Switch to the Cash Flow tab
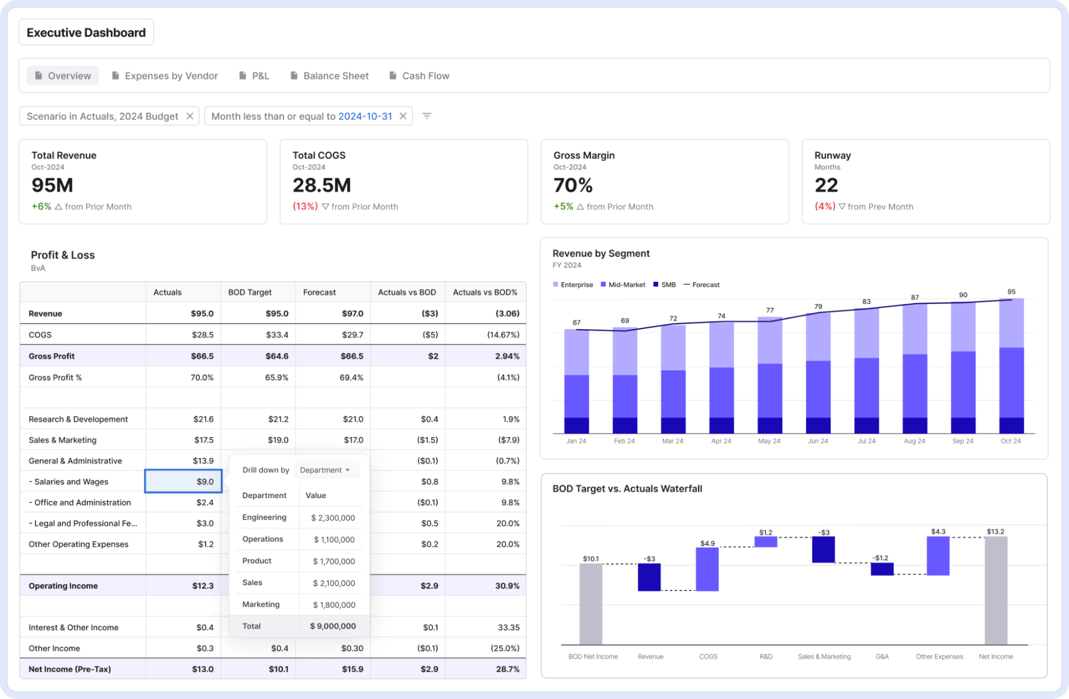The height and width of the screenshot is (699, 1069). click(x=425, y=76)
